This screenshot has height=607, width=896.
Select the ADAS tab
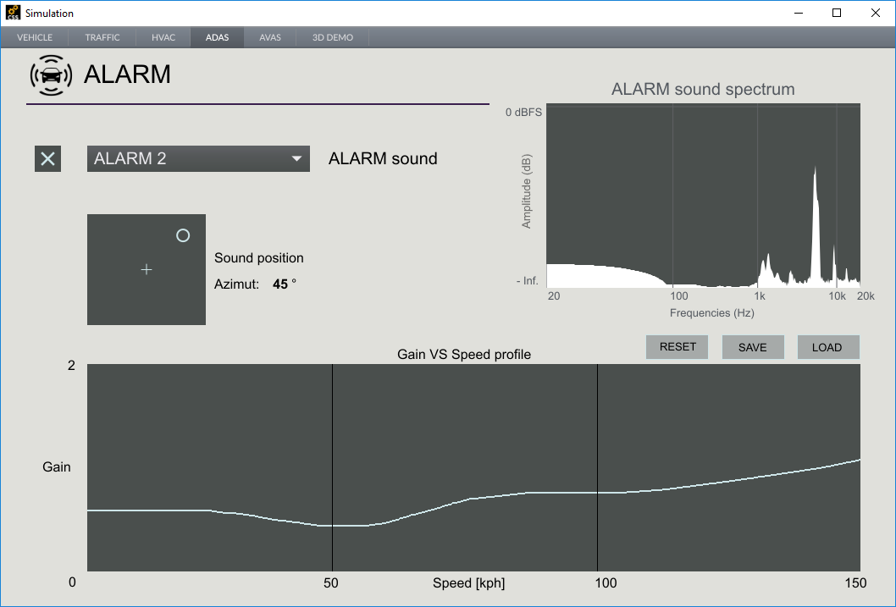tap(217, 37)
